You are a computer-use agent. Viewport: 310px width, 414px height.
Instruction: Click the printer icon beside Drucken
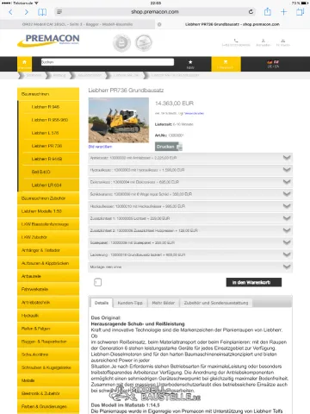(179, 147)
